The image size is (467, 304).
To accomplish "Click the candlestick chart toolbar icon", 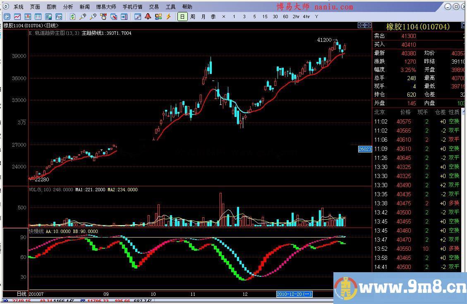I will [x=28, y=17].
